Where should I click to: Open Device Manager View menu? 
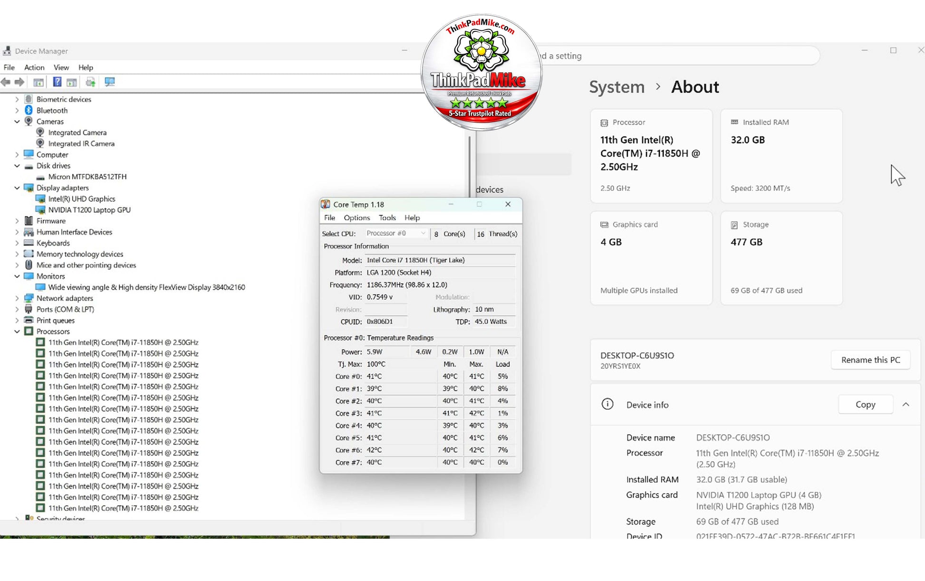point(61,67)
